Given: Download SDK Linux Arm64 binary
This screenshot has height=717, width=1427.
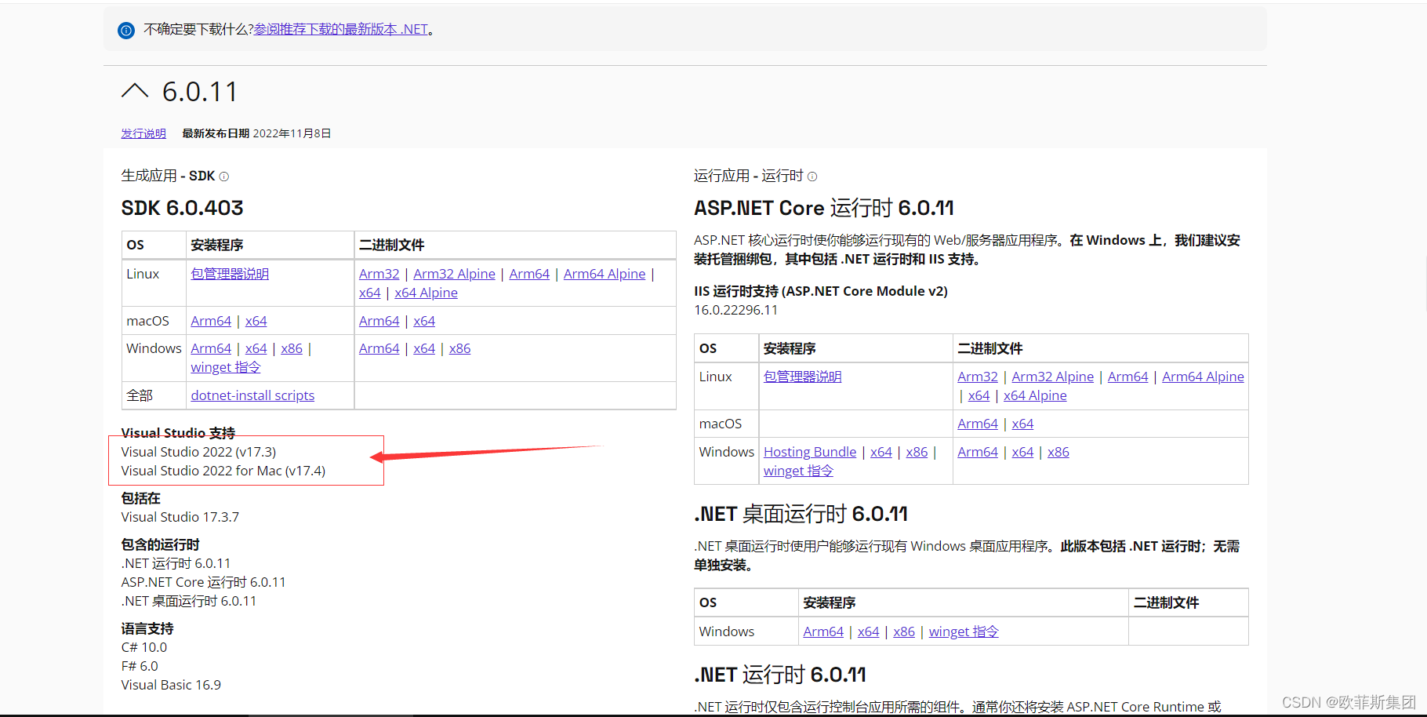Looking at the screenshot, I should click(529, 274).
